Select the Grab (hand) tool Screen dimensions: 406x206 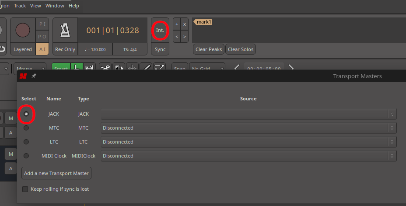(x=77, y=68)
